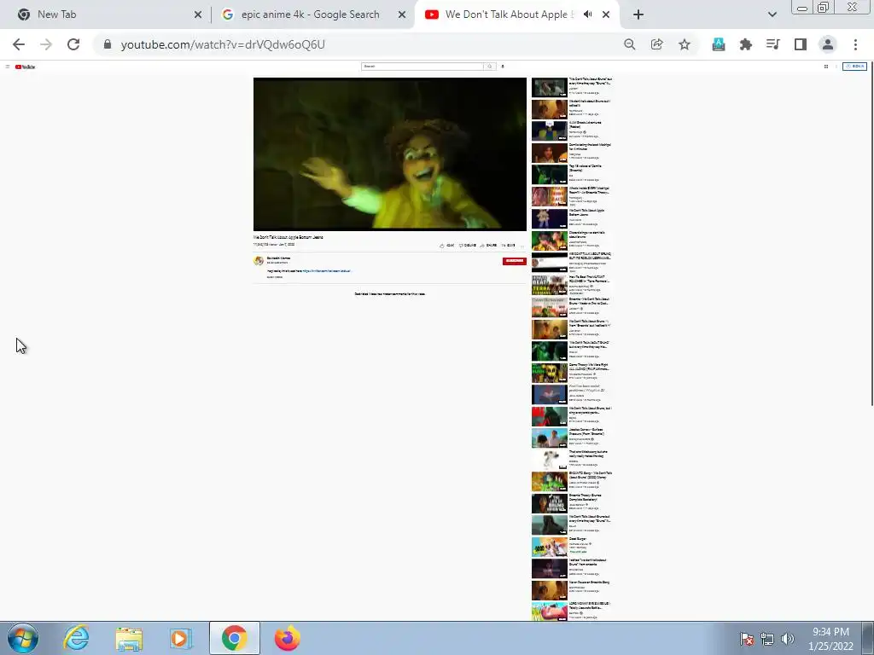Close the YouTube tab
The width and height of the screenshot is (874, 655).
[x=606, y=14]
